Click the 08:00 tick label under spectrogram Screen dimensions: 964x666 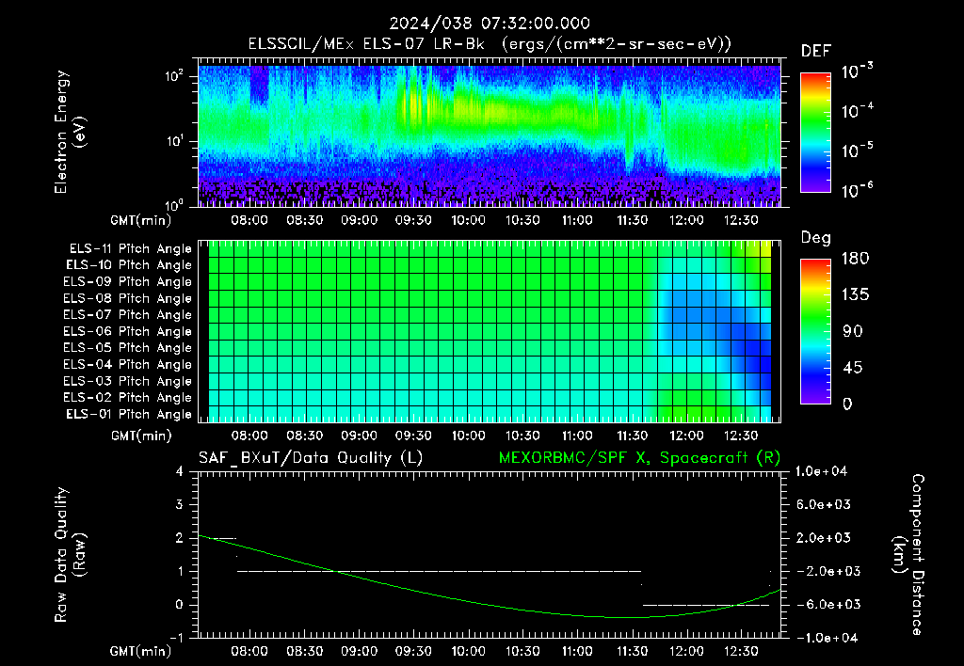coord(249,220)
